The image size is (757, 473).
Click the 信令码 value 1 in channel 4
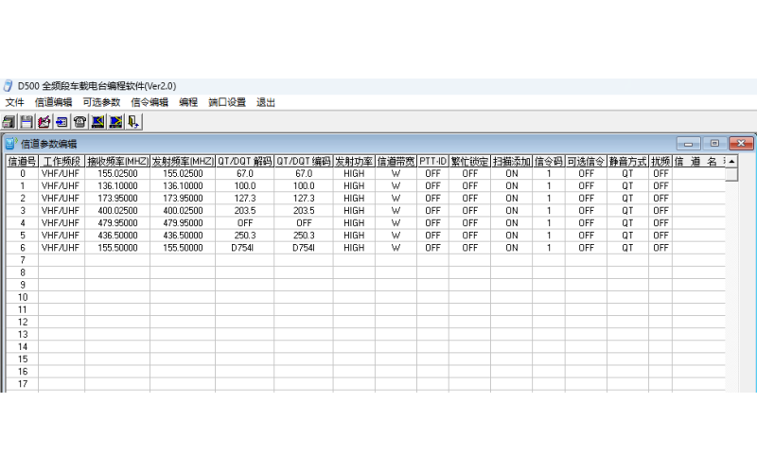[x=549, y=223]
